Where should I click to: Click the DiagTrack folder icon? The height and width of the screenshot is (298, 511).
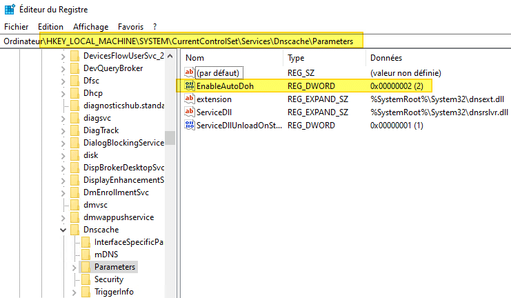click(75, 130)
